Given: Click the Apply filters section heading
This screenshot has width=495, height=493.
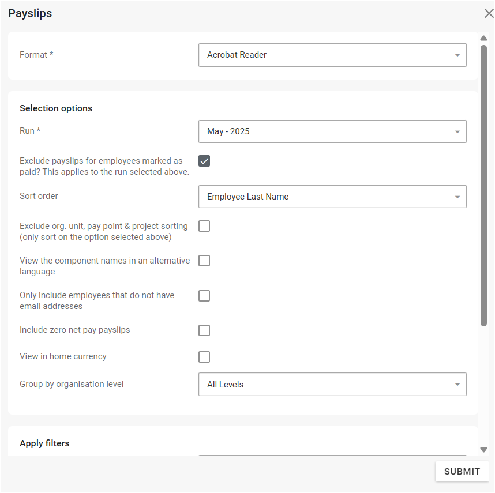Looking at the screenshot, I should [44, 443].
